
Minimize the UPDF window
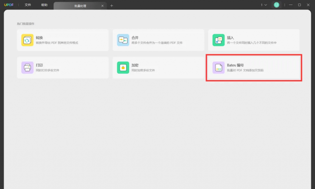tap(291, 5)
